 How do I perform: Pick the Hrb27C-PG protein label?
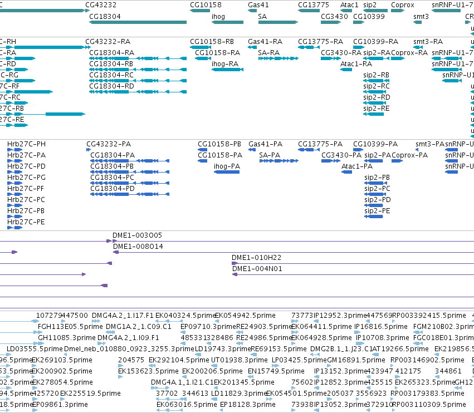point(26,178)
